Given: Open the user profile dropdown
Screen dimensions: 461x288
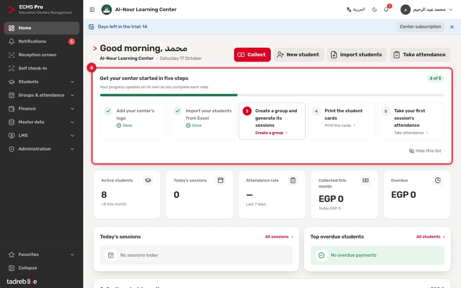Looking at the screenshot, I should coord(427,10).
